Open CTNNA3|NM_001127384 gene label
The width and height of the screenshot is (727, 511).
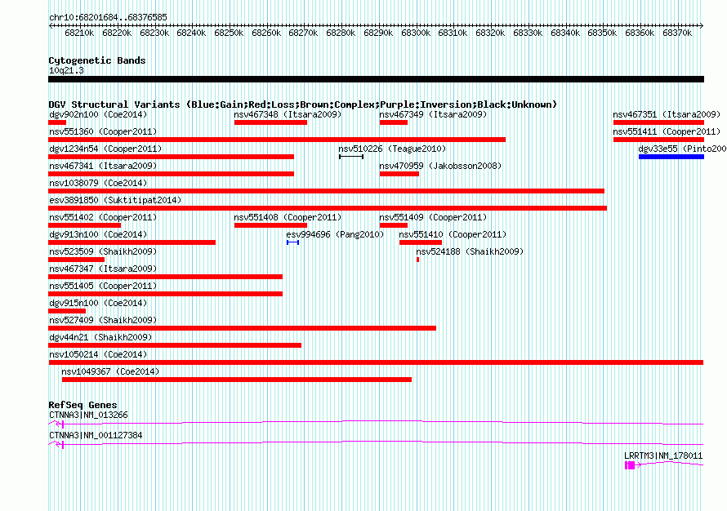[x=96, y=435]
